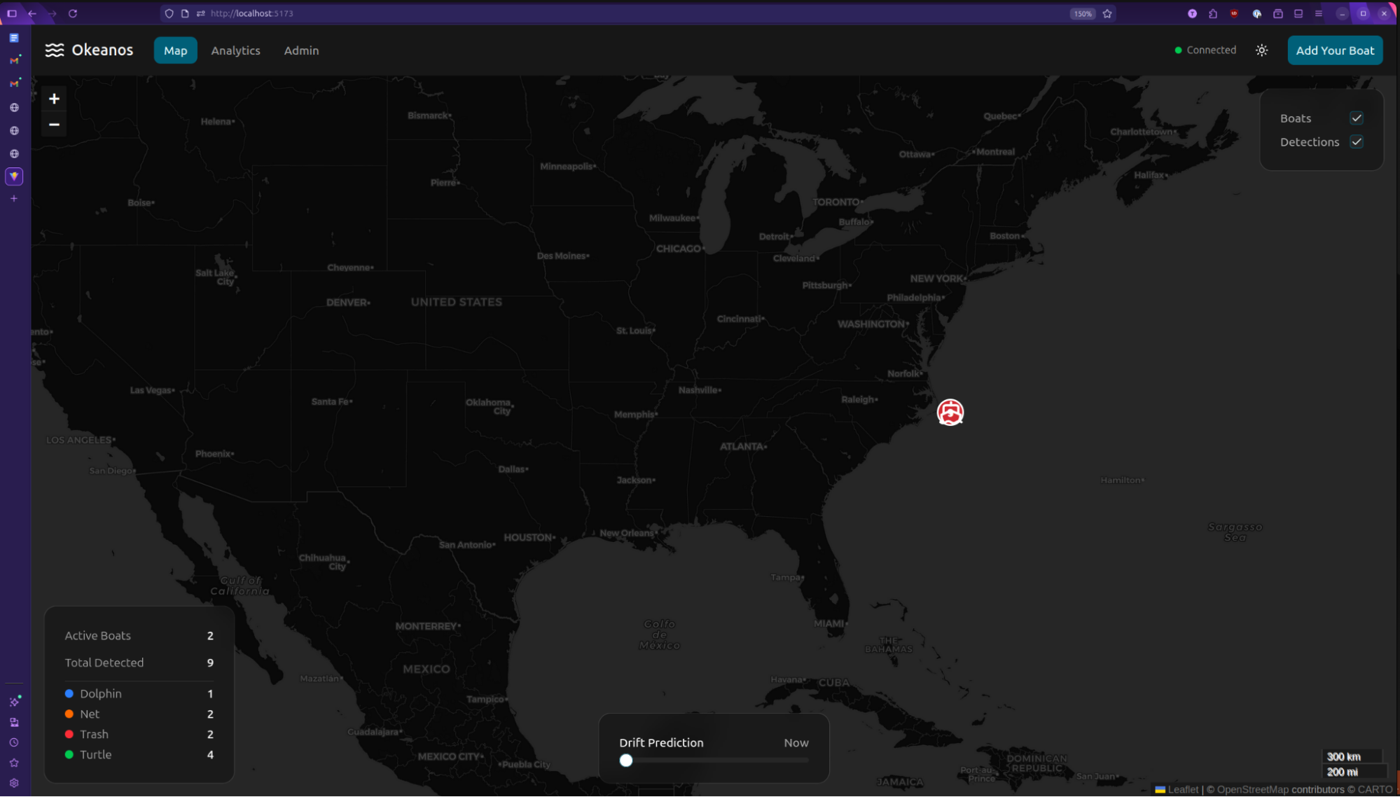Zoom in using the map plus control

[x=53, y=98]
